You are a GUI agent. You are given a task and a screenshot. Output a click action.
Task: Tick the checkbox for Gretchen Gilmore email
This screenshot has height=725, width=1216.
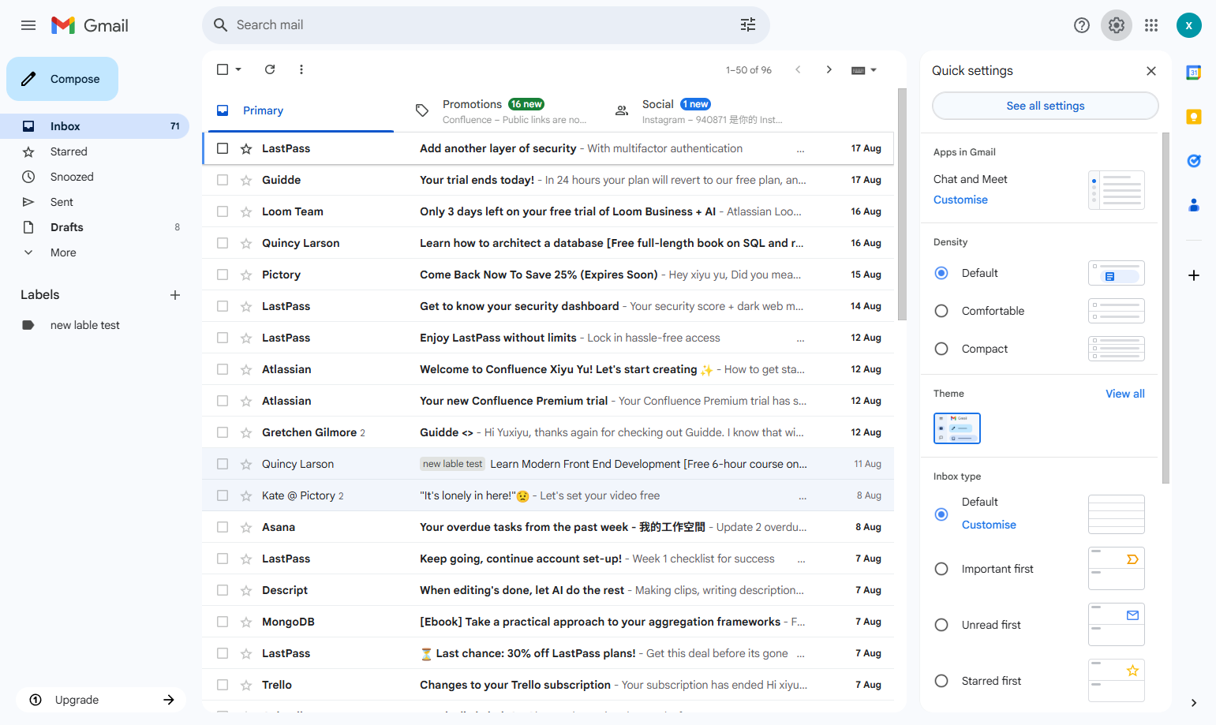[223, 432]
